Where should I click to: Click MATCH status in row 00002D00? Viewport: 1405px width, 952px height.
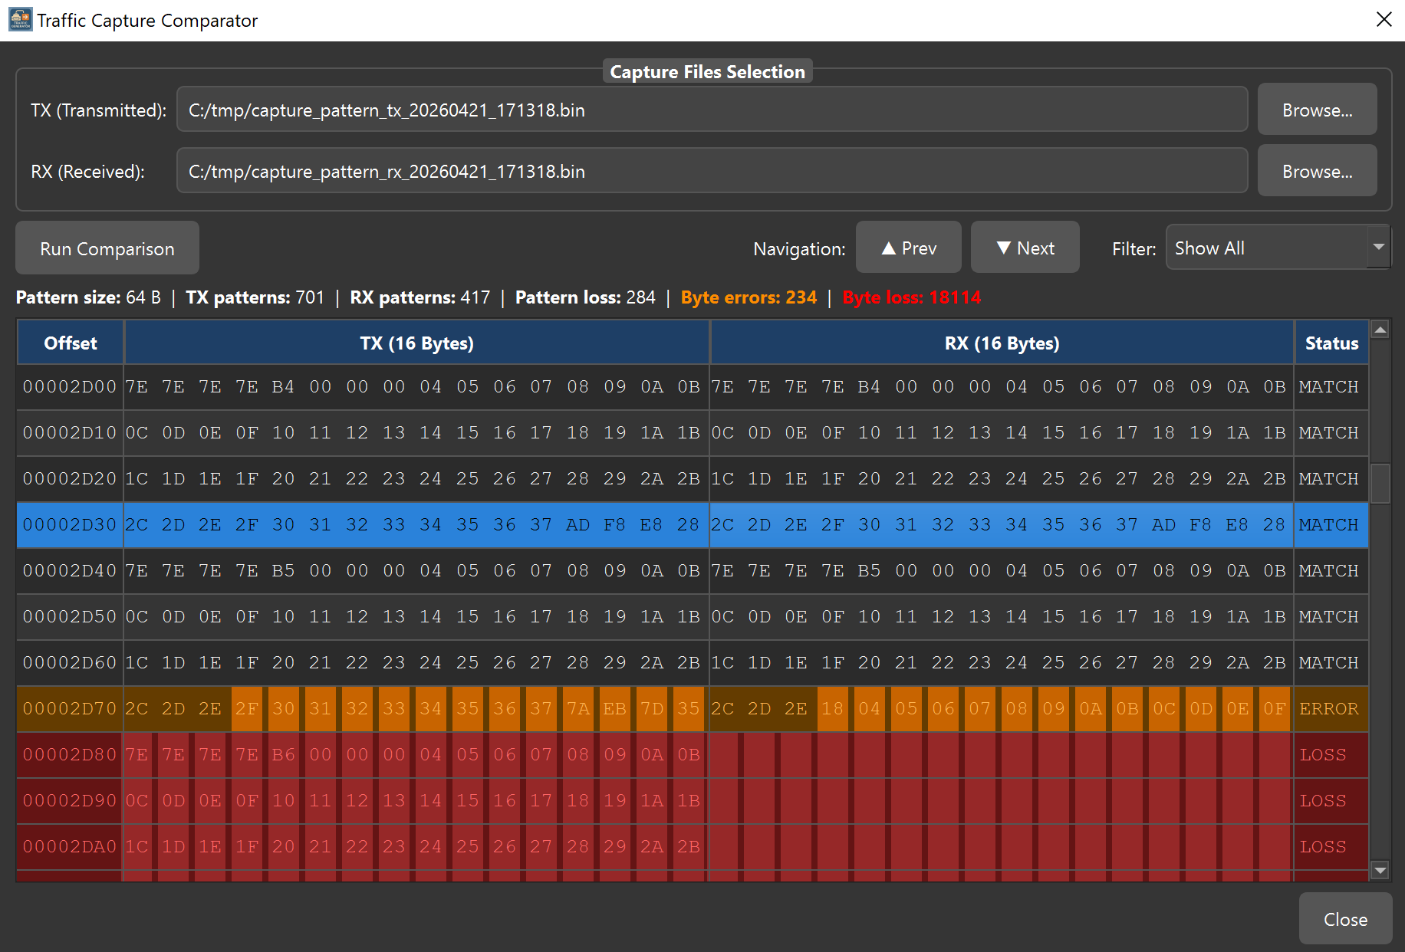pyautogui.click(x=1331, y=387)
